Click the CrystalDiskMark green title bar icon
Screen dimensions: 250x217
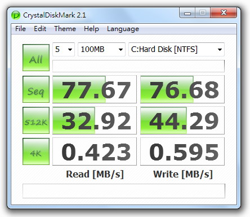coord(16,15)
